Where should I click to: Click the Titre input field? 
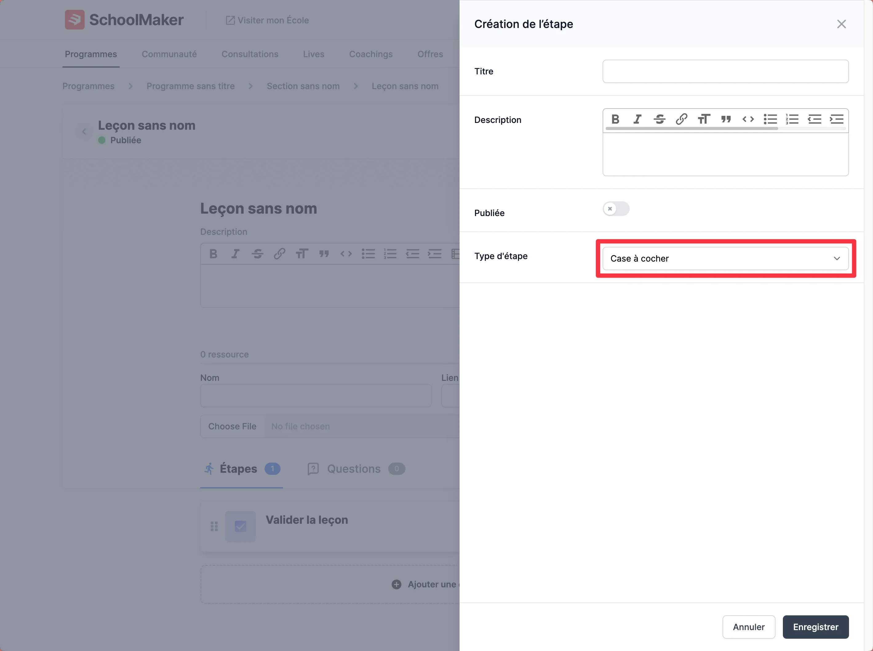click(726, 71)
